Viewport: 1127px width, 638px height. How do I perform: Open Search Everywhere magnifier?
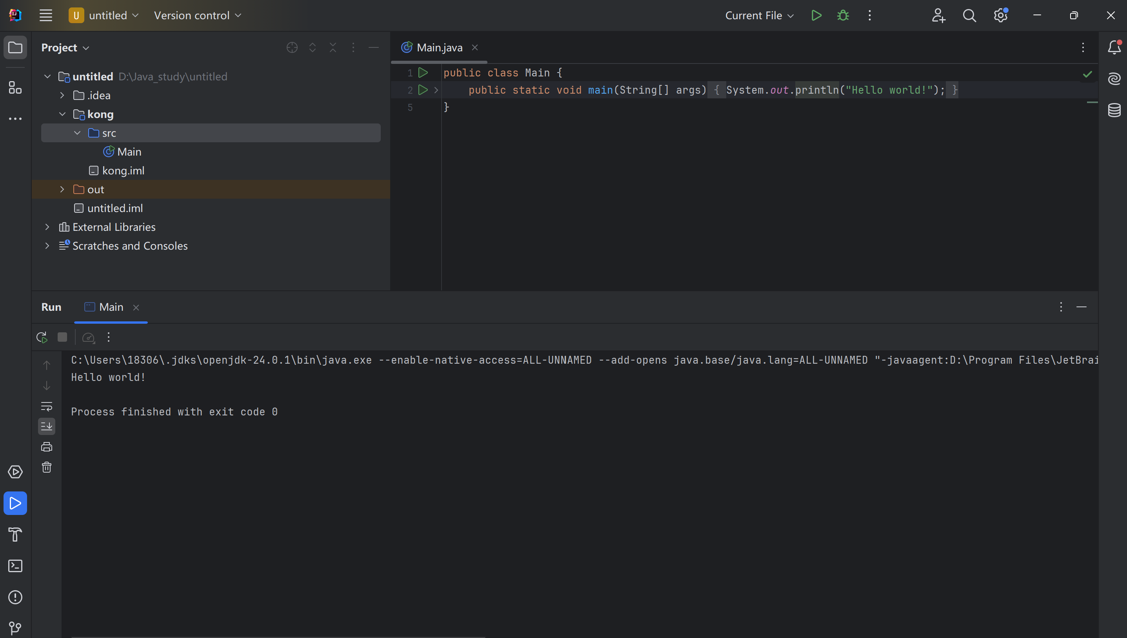(x=969, y=15)
